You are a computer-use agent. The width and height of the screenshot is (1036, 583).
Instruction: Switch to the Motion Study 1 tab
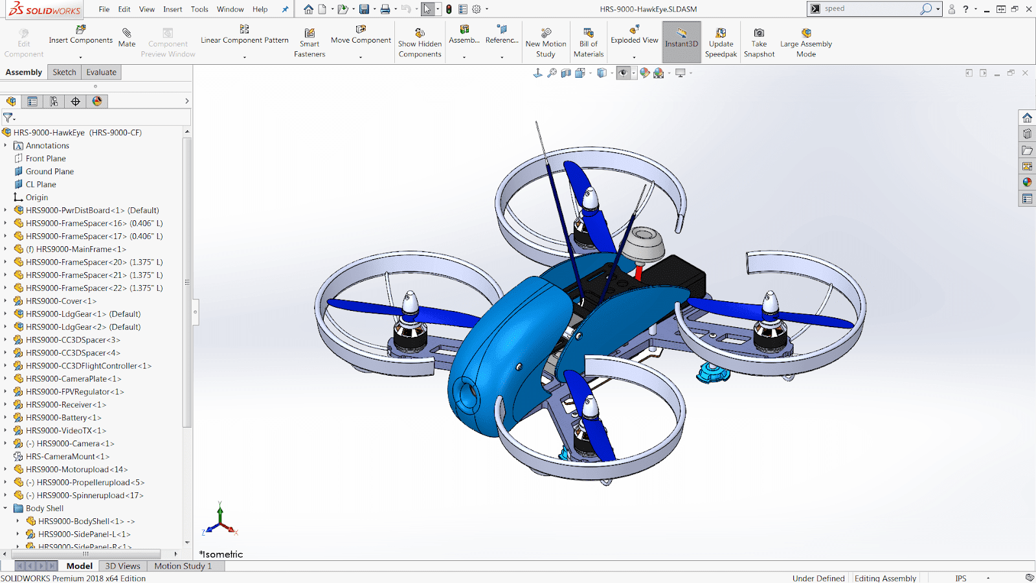pos(184,566)
